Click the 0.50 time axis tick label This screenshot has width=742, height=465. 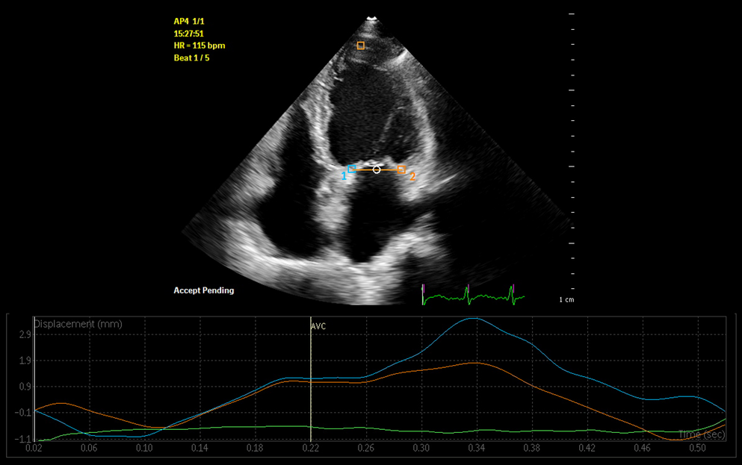coord(697,448)
